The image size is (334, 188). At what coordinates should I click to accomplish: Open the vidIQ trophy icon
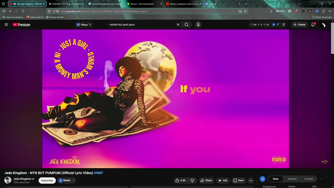(x=284, y=25)
